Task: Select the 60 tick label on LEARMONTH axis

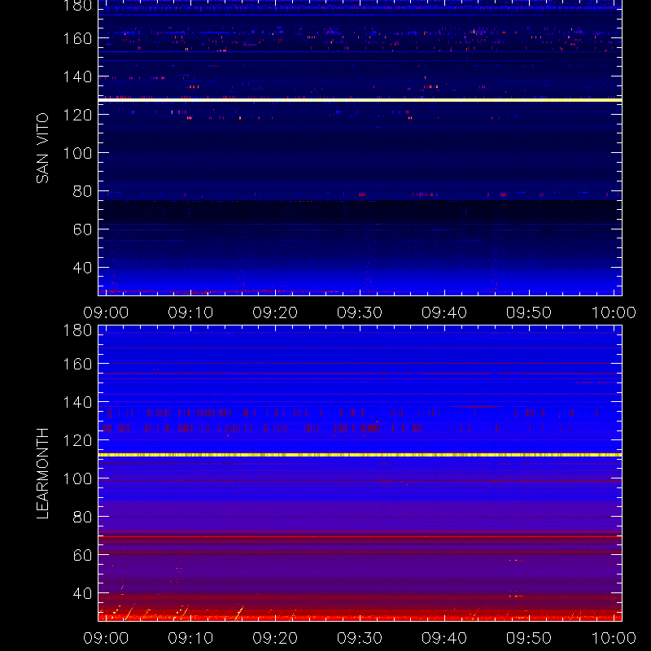Action: 82,555
